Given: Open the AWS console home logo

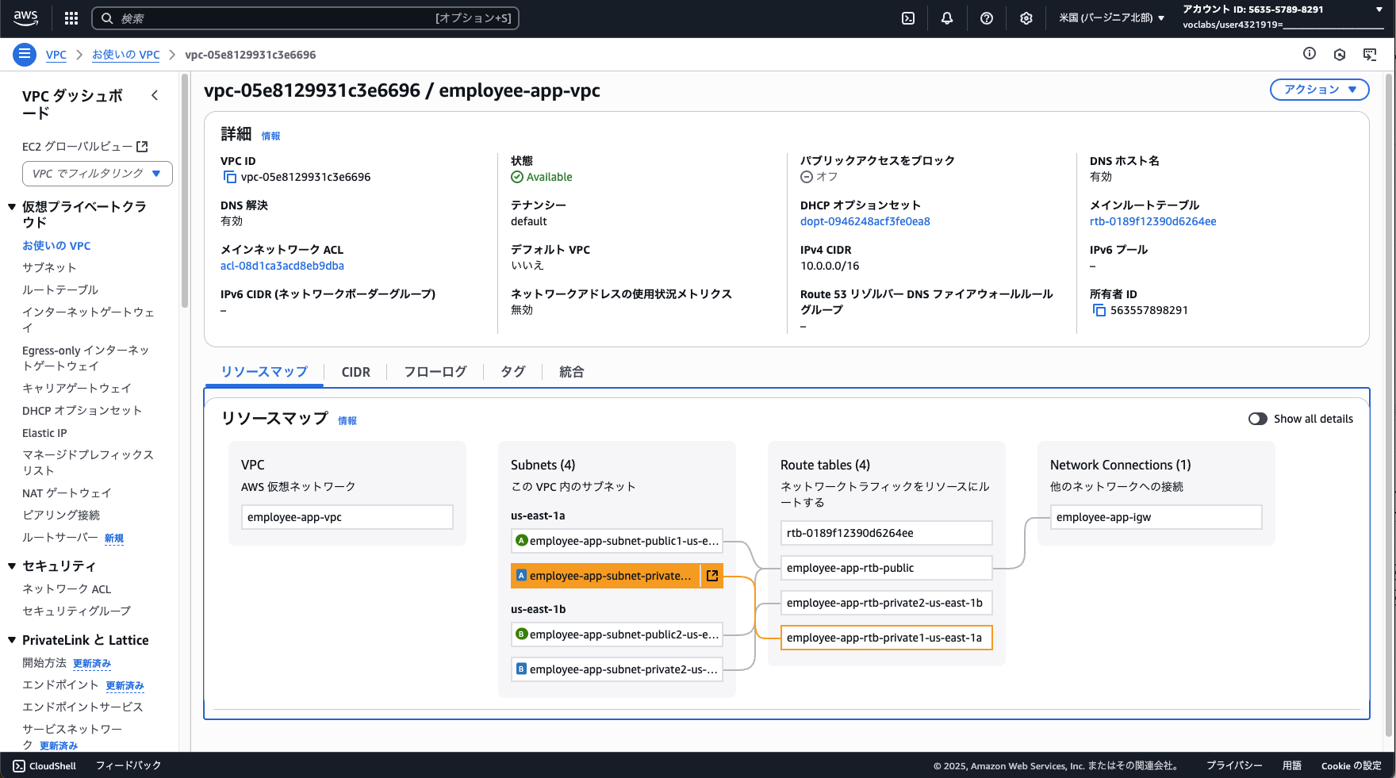Looking at the screenshot, I should click(x=25, y=18).
